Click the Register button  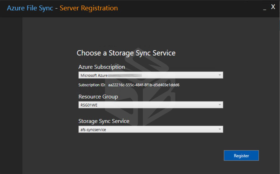tap(241, 156)
